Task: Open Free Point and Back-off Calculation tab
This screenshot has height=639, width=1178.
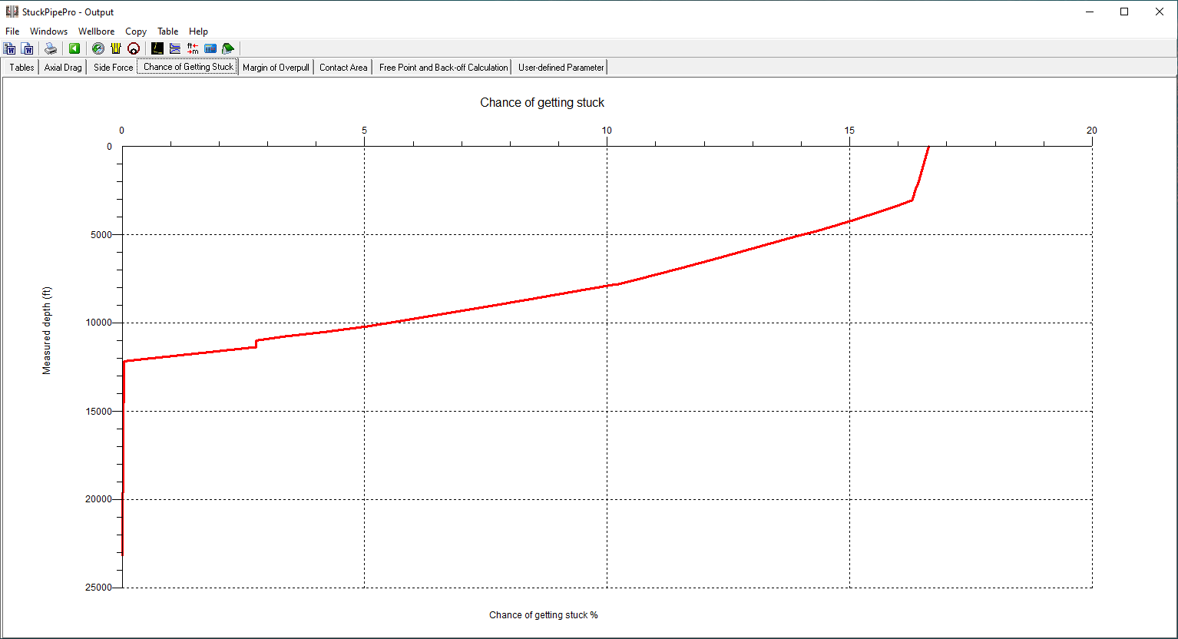Action: pos(443,68)
